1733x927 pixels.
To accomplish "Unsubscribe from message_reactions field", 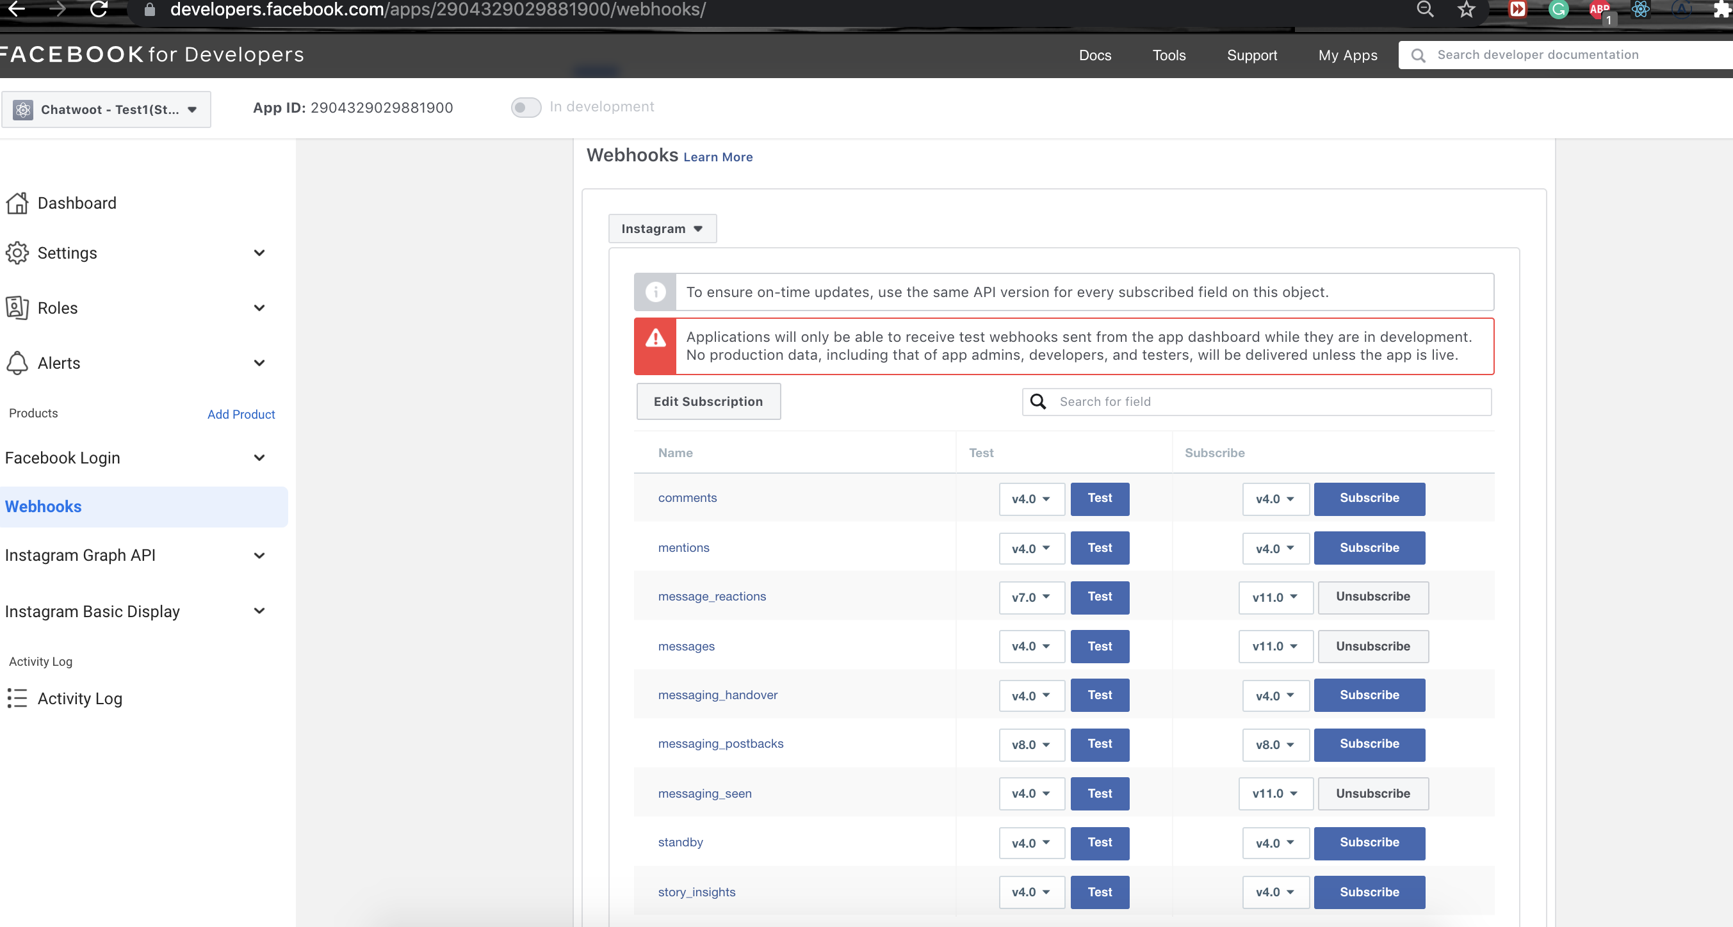I will pos(1372,597).
